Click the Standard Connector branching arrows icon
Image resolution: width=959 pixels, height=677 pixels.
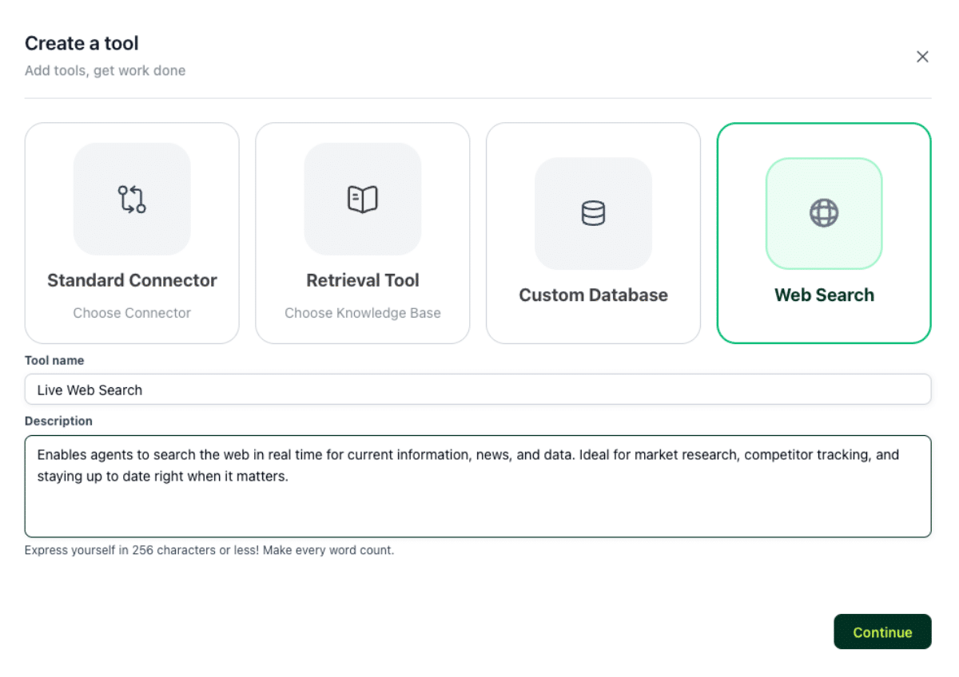[132, 199]
